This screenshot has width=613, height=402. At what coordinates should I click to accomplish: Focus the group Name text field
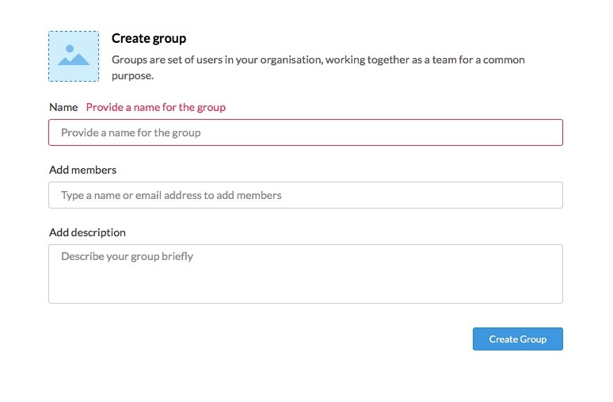[306, 132]
